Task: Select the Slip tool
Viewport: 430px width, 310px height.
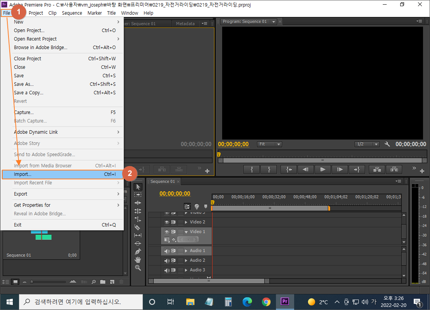Action: (138, 235)
